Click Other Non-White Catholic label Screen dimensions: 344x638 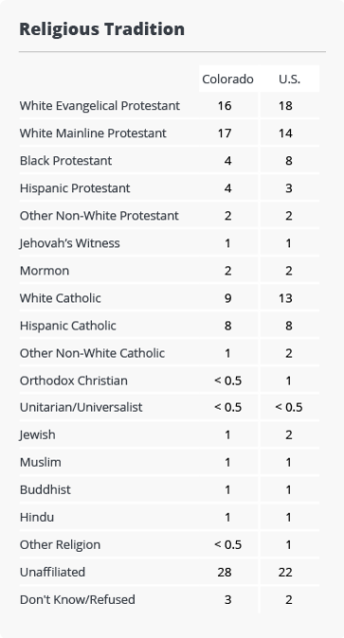(x=92, y=353)
